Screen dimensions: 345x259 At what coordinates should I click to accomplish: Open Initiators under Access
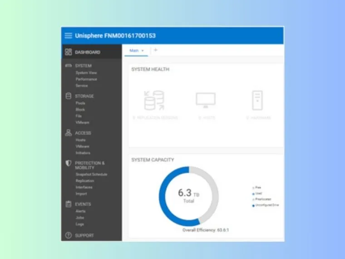(x=83, y=153)
